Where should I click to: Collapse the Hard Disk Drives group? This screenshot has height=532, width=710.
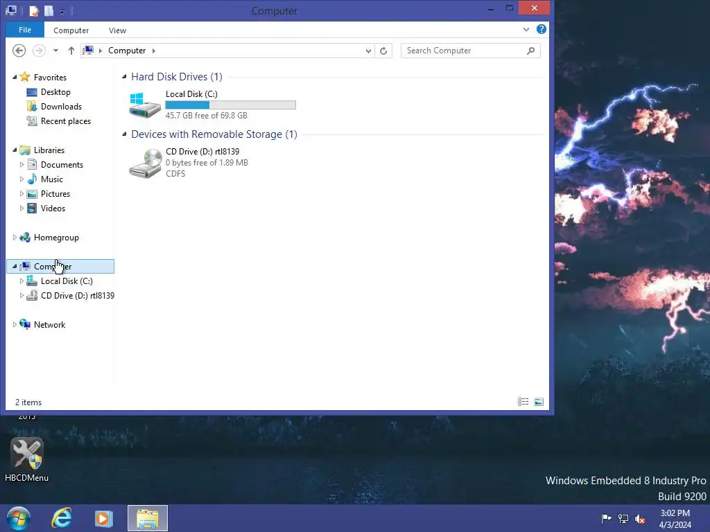124,77
